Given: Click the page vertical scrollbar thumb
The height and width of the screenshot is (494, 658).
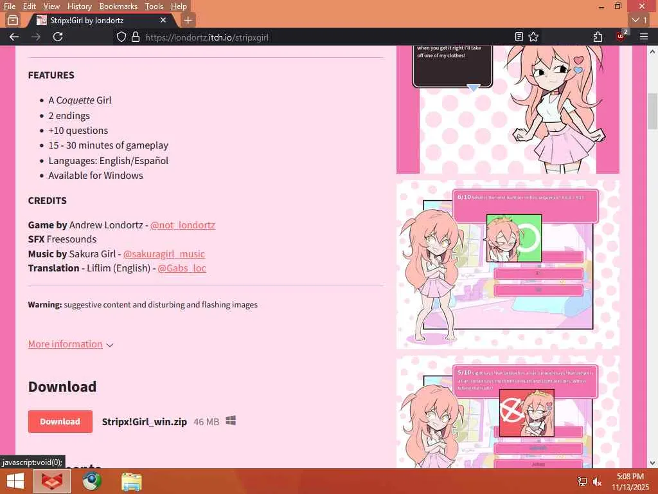Looking at the screenshot, I should [x=652, y=111].
